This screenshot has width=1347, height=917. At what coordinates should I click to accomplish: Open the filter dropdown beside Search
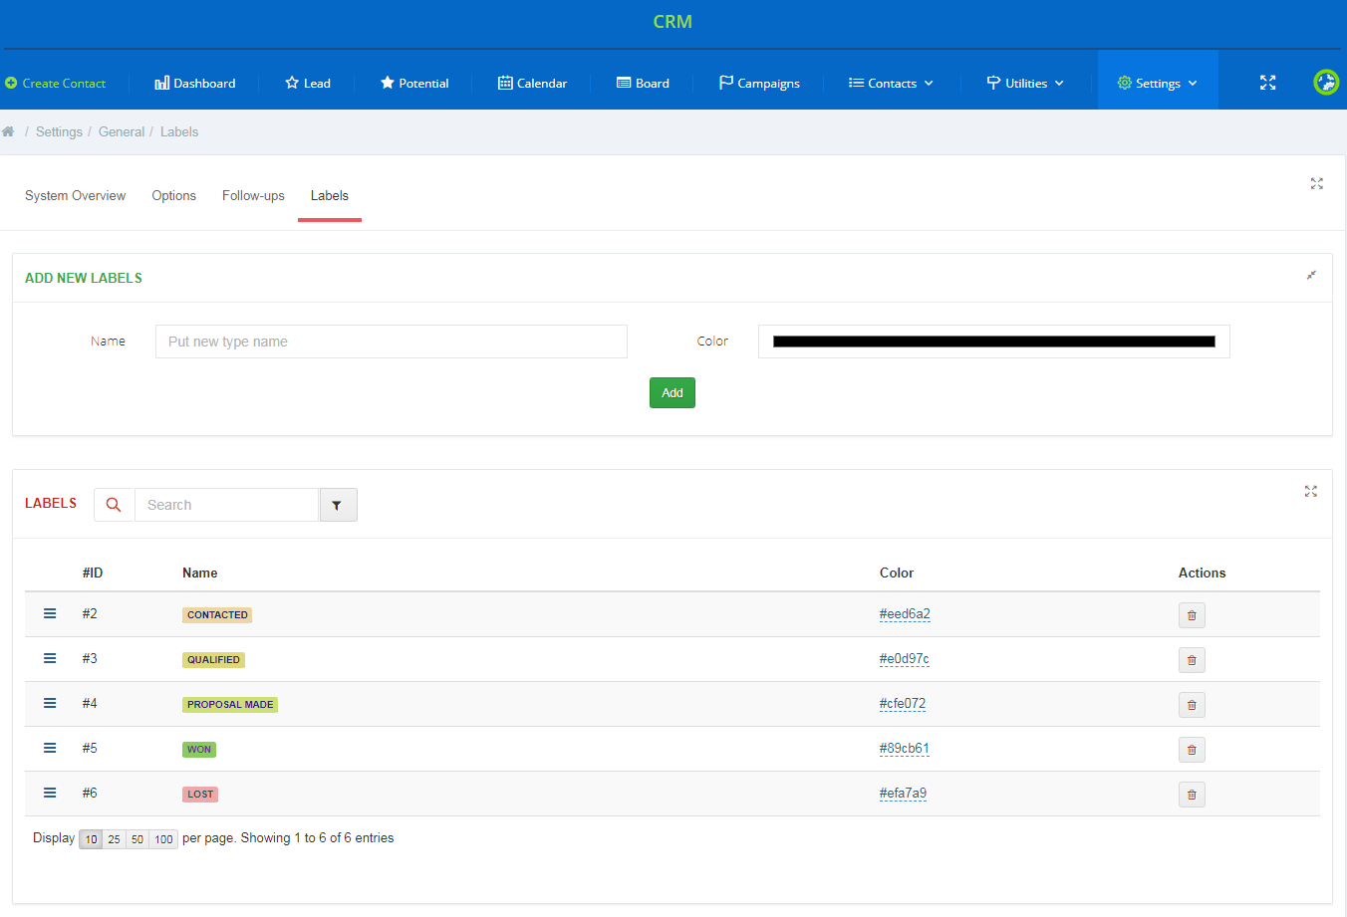(338, 505)
